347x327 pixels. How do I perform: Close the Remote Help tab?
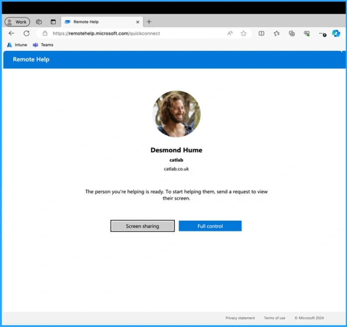coord(138,22)
